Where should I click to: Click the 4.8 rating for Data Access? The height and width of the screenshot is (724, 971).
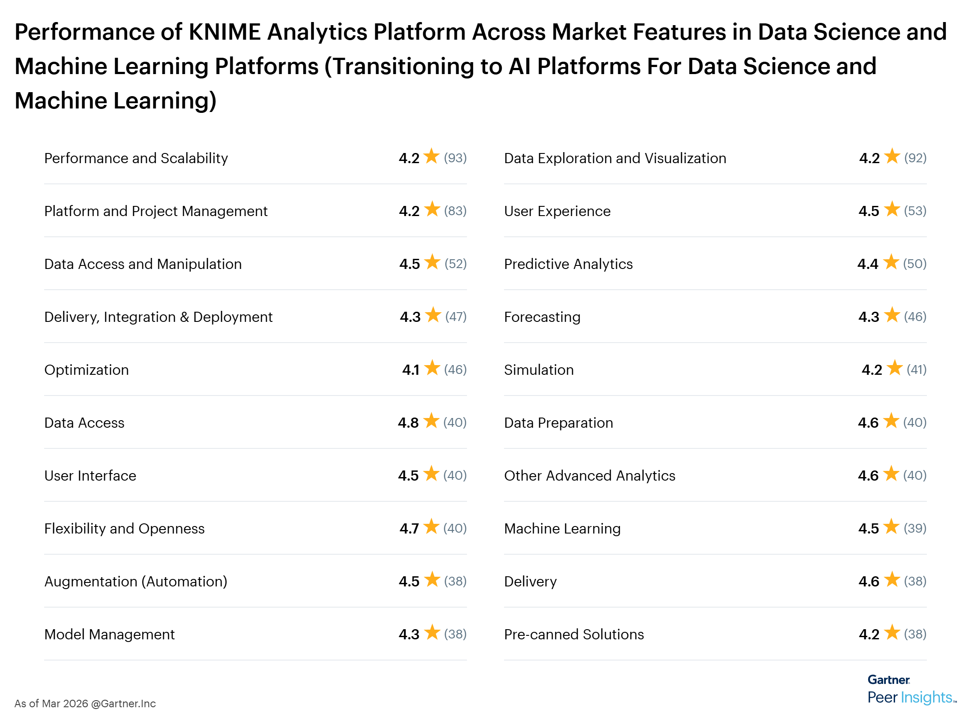coord(409,422)
